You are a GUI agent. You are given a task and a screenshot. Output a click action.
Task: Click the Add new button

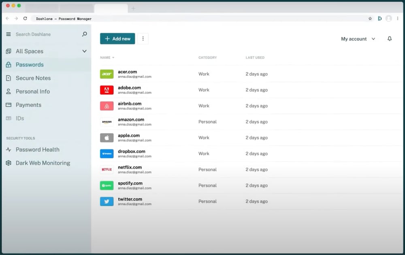tap(117, 39)
